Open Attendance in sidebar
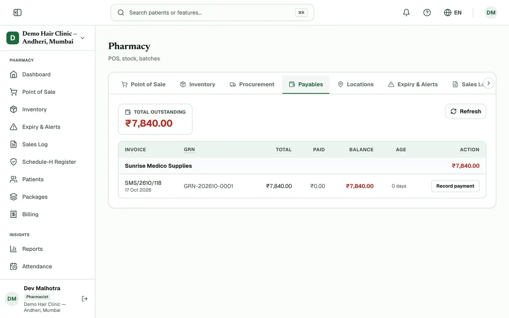The width and height of the screenshot is (509, 318). pos(48,267)
